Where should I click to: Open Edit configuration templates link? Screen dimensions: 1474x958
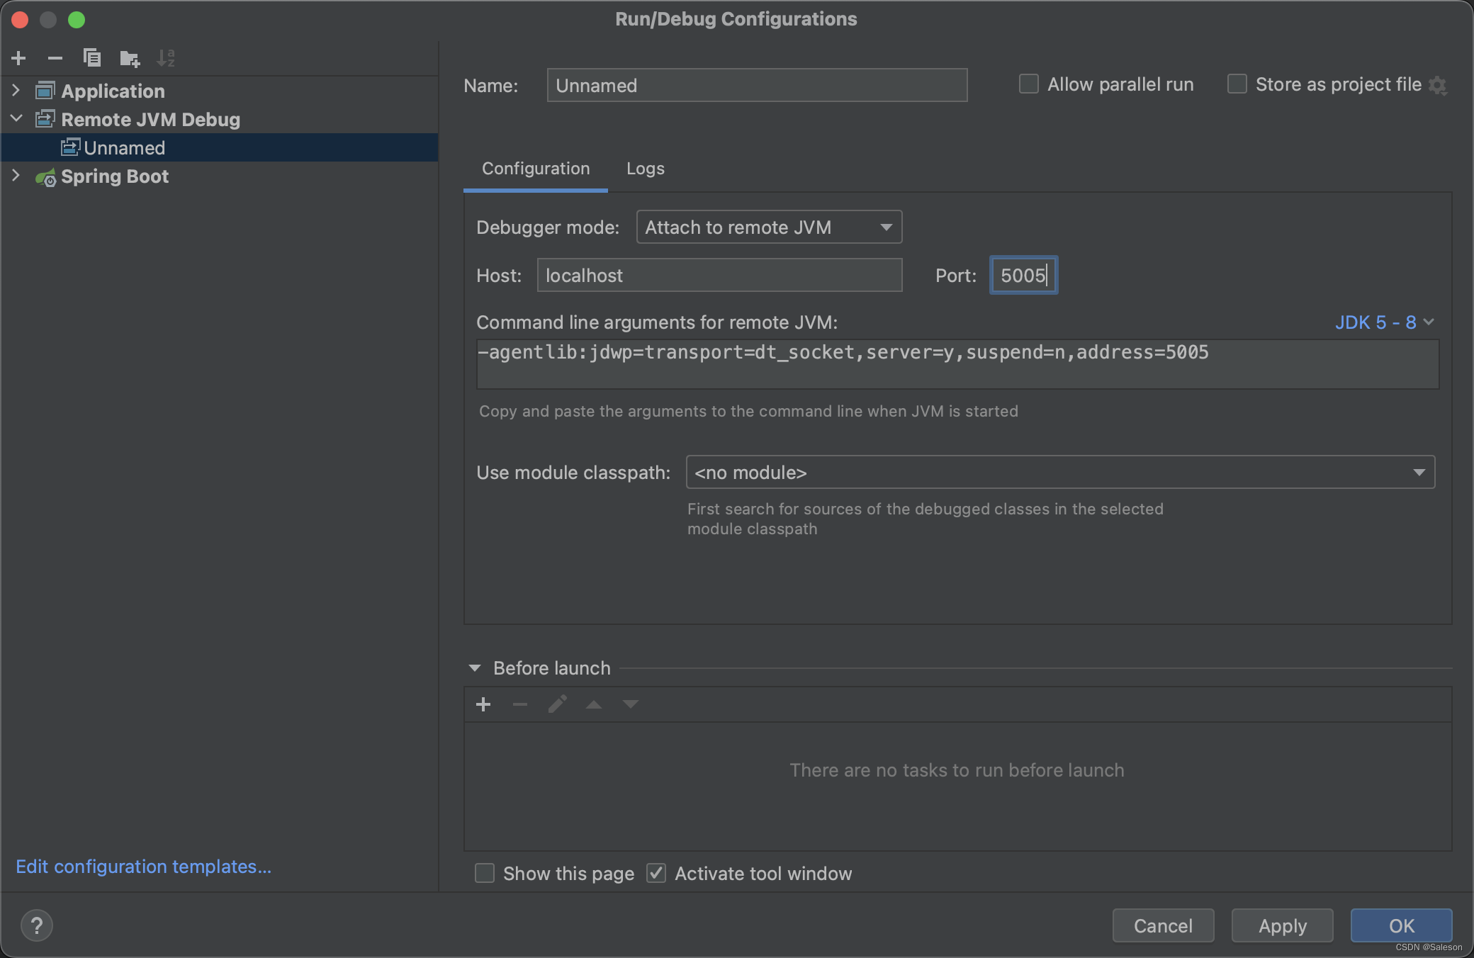click(143, 867)
